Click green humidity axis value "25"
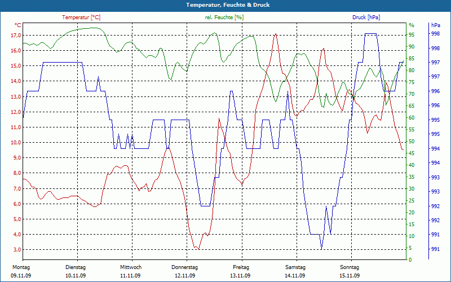 pyautogui.click(x=412, y=201)
